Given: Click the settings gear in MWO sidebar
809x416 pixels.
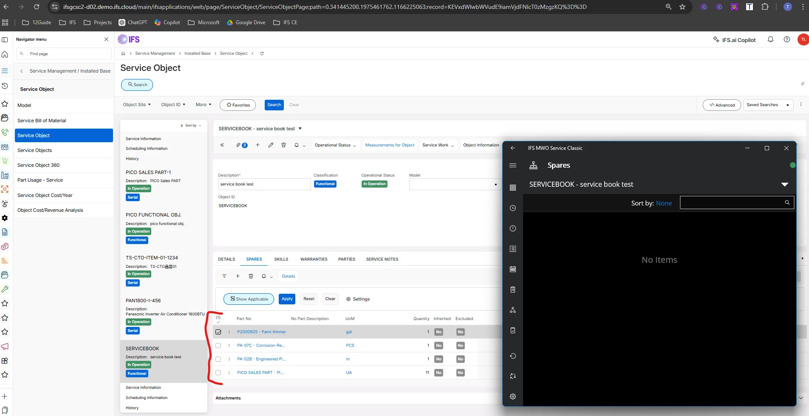Looking at the screenshot, I should click(x=513, y=396).
